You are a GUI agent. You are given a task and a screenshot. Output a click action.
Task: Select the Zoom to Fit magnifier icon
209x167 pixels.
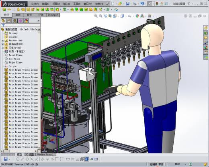coord(96,16)
